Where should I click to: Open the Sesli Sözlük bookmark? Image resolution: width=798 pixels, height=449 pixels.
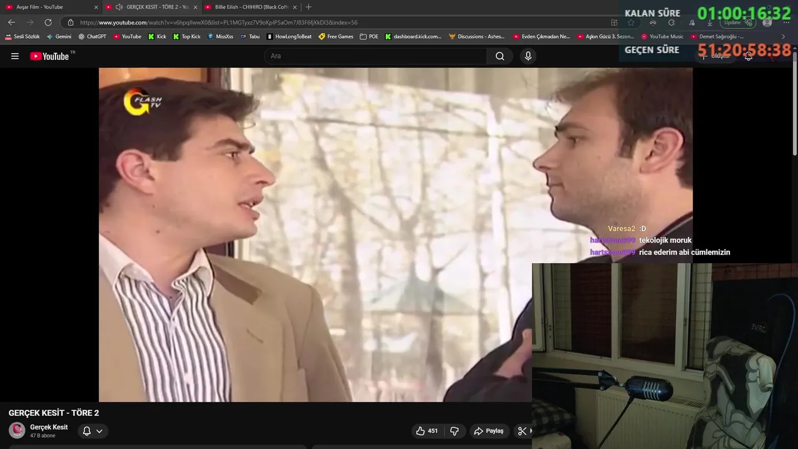click(22, 37)
